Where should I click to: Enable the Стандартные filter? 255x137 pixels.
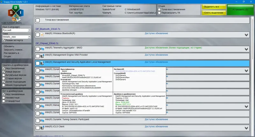coord(4,101)
